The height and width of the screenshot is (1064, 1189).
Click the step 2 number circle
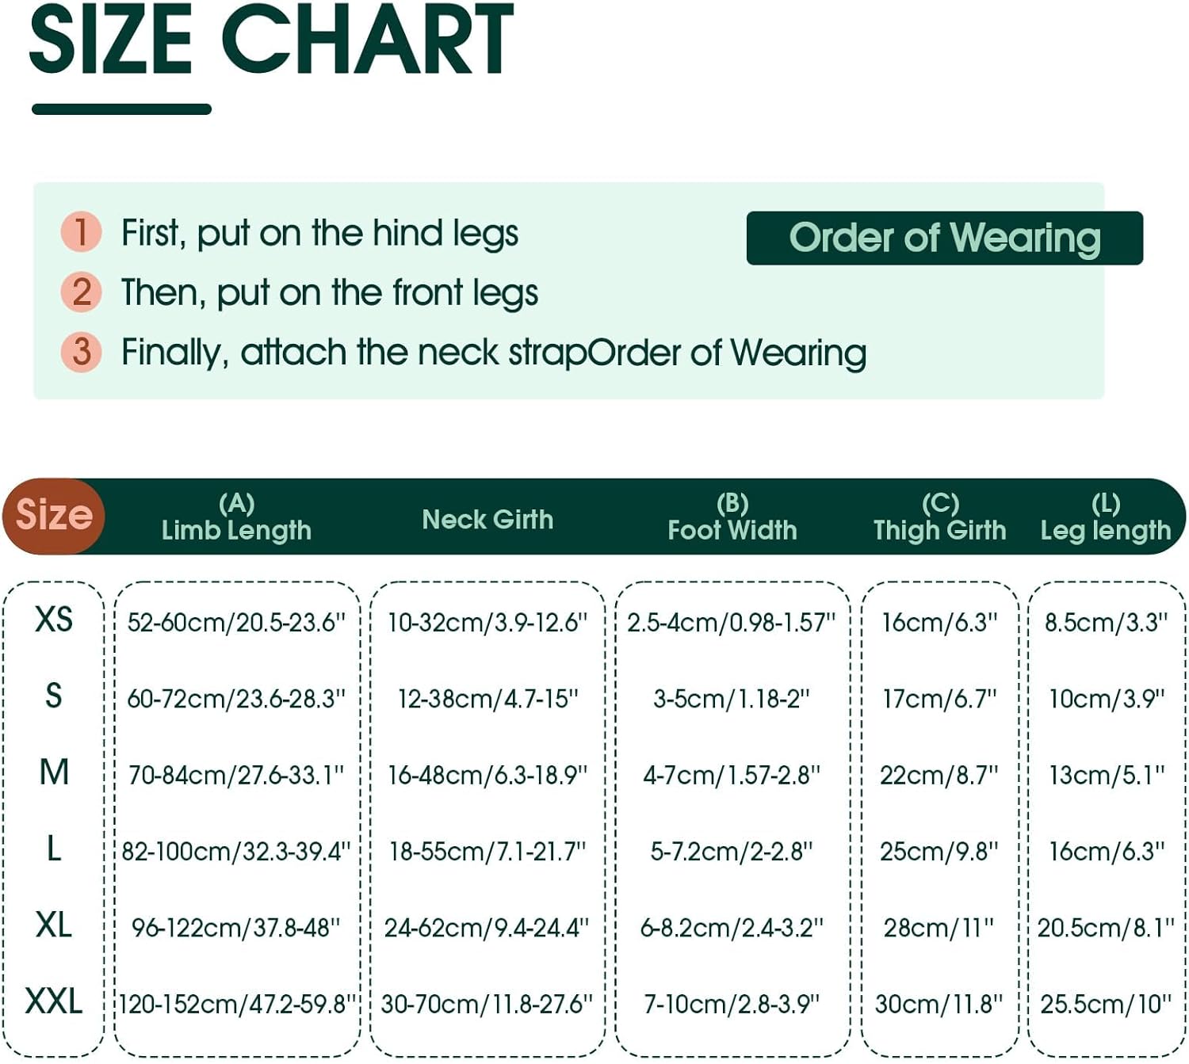(81, 292)
